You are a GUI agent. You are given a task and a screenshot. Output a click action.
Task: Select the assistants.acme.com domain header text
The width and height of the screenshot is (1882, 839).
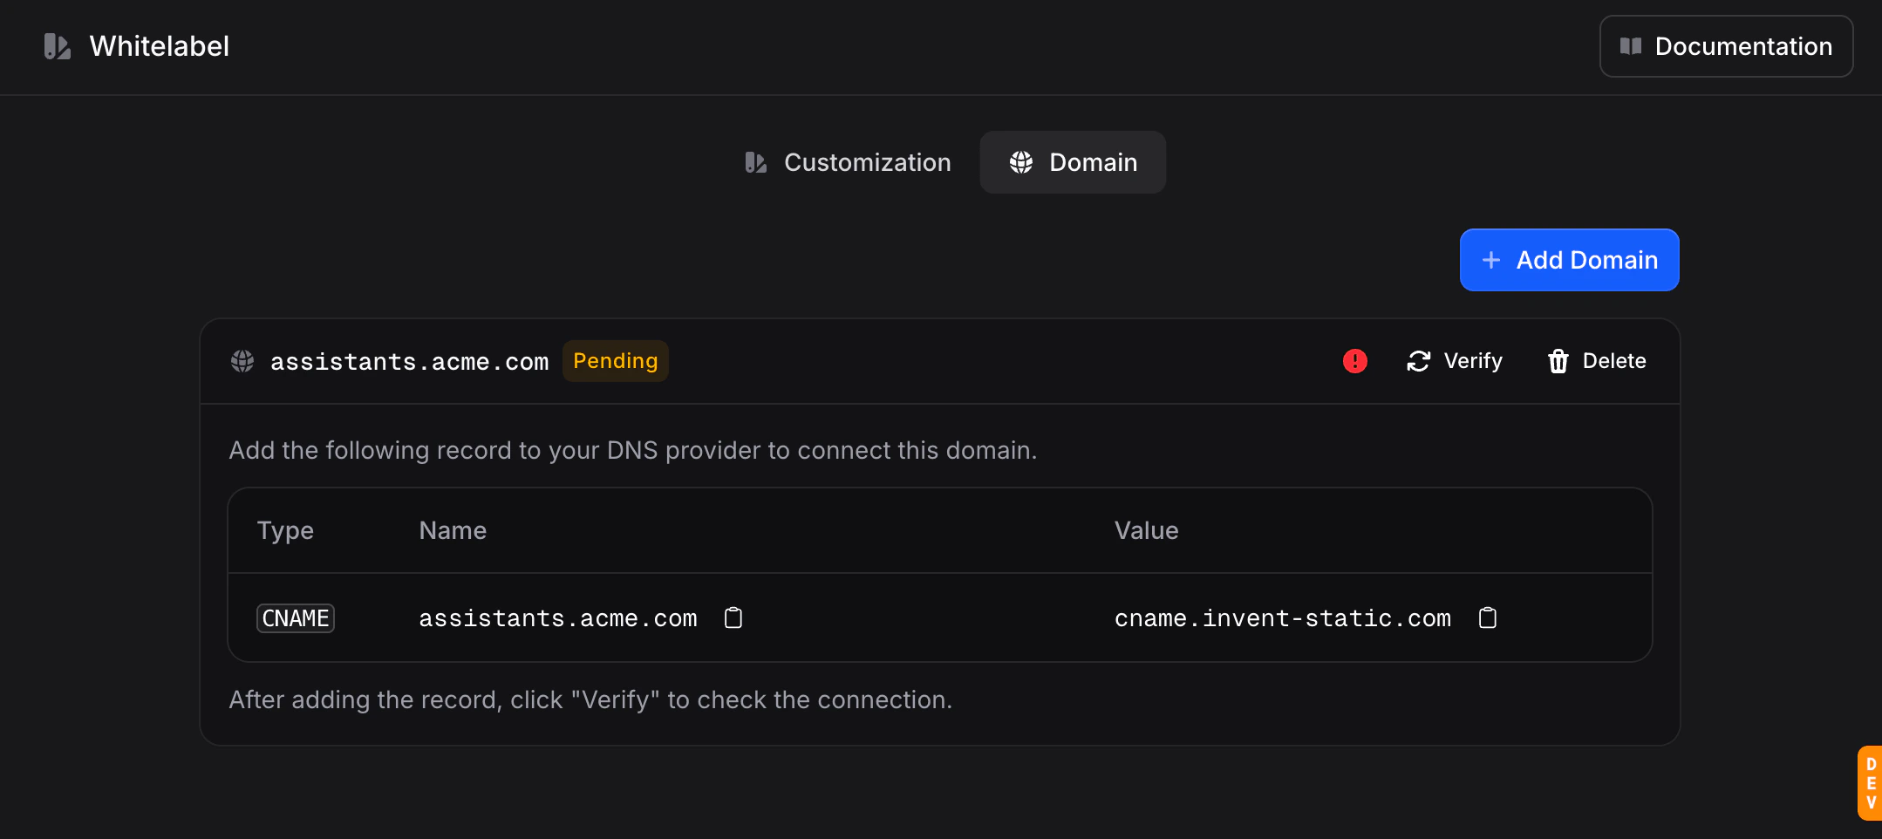pos(410,362)
